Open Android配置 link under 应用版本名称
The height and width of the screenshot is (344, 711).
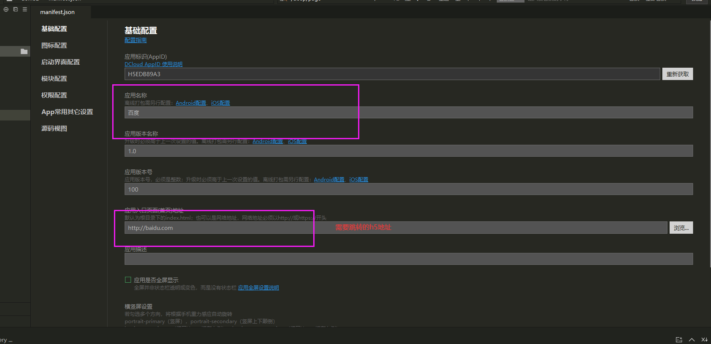(x=268, y=141)
